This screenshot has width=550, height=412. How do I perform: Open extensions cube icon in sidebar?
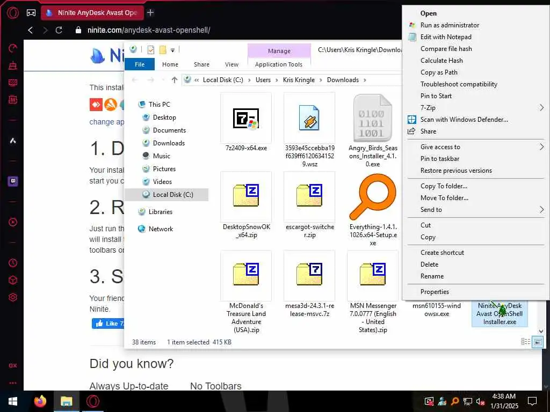13,280
